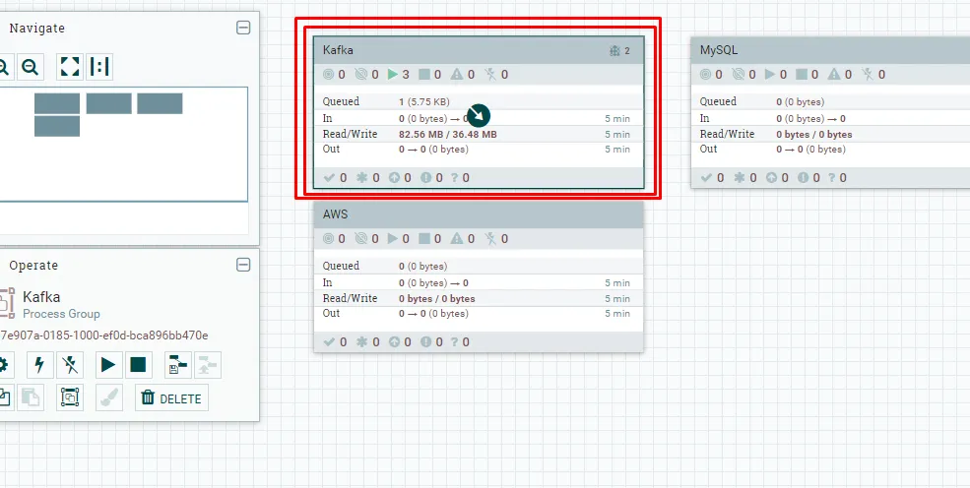Click MySQL running components play icon
The height and width of the screenshot is (488, 970).
[770, 74]
